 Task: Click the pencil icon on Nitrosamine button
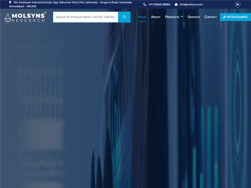[225, 17]
